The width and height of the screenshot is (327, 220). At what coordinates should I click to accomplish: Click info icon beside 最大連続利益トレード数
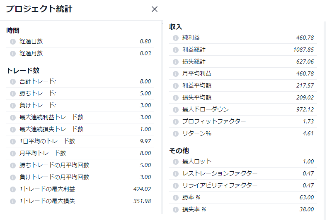coord(13,117)
